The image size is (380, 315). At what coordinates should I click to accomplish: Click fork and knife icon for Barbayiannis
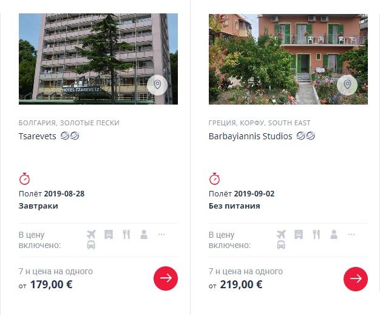316,234
